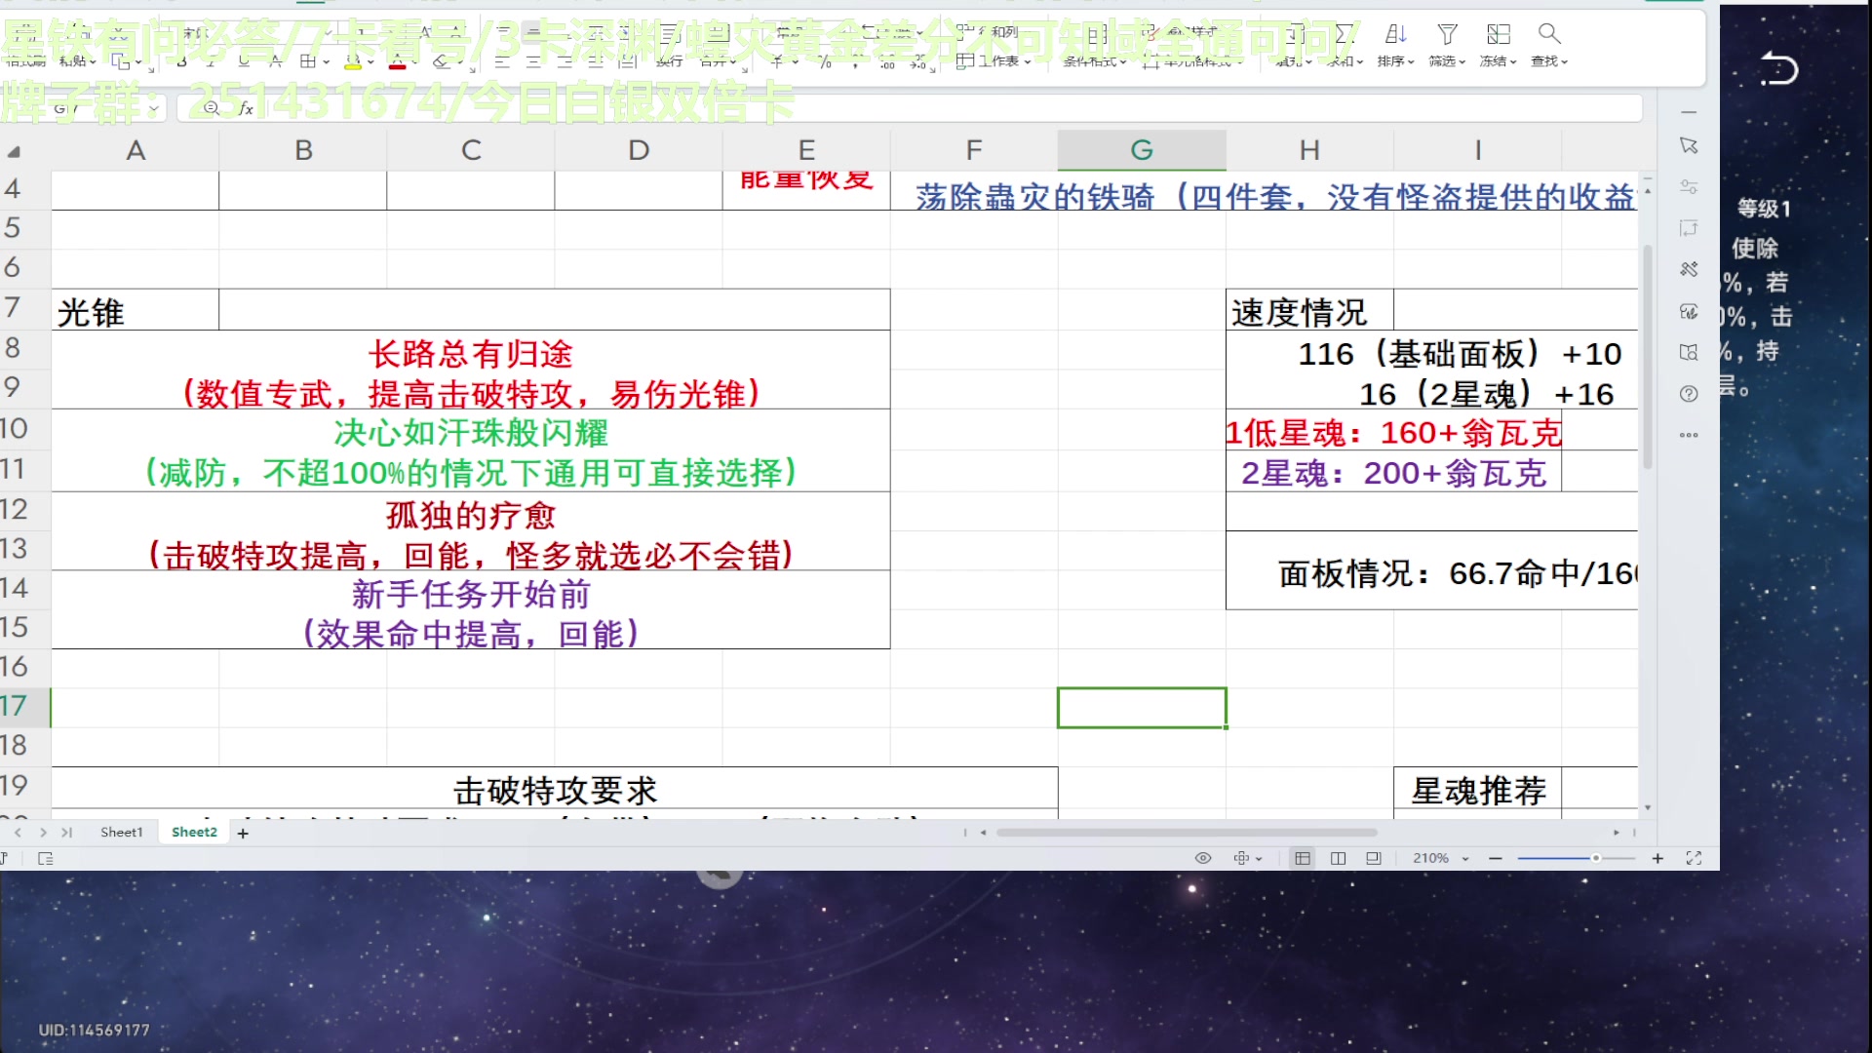Add a new sheet with plus button
This screenshot has height=1053, width=1872.
pos(243,833)
